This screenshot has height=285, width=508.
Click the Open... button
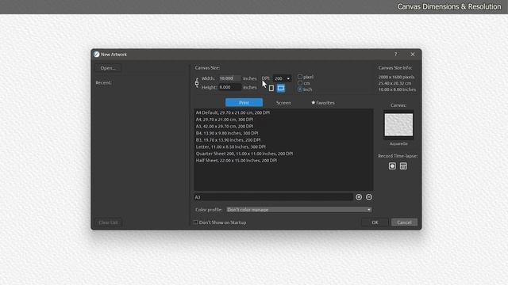coord(108,68)
